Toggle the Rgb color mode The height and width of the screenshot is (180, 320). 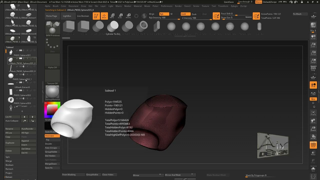tap(164, 14)
